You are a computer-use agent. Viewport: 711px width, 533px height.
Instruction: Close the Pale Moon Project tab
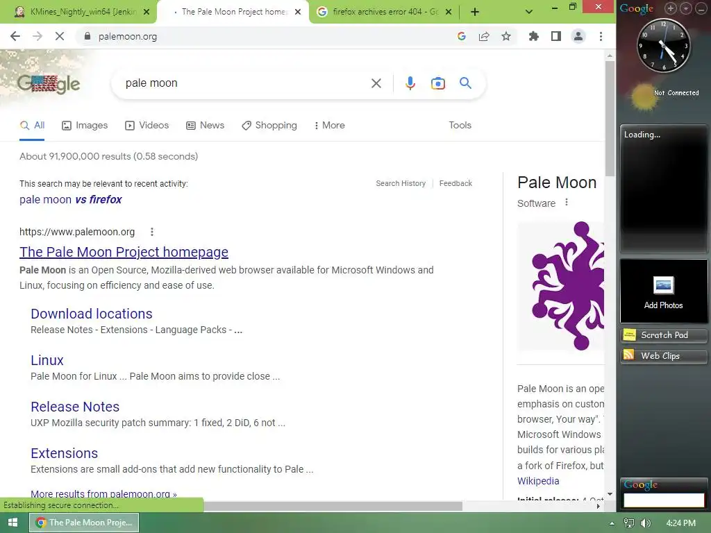(x=298, y=12)
